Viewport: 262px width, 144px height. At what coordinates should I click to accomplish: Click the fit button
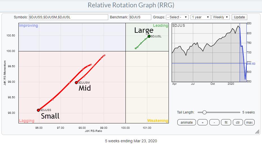point(226,122)
